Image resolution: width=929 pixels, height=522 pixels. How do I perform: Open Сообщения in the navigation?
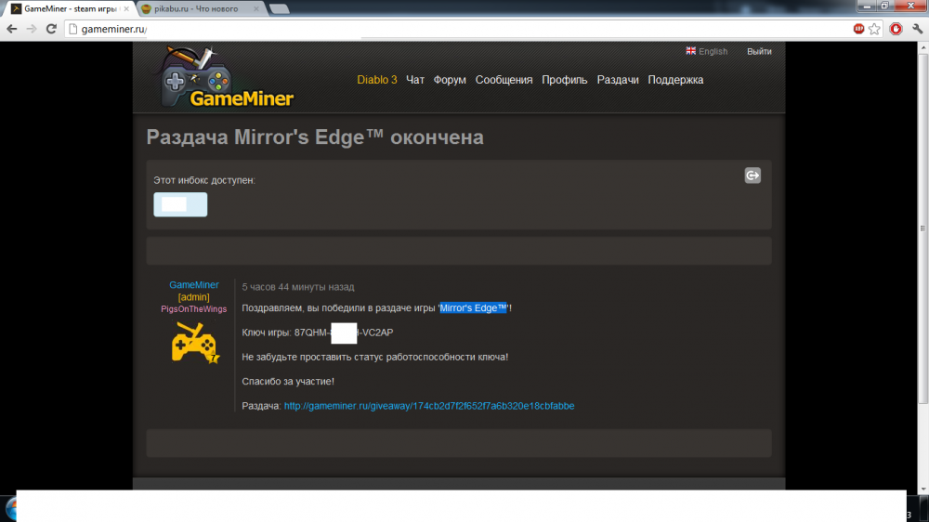(504, 80)
